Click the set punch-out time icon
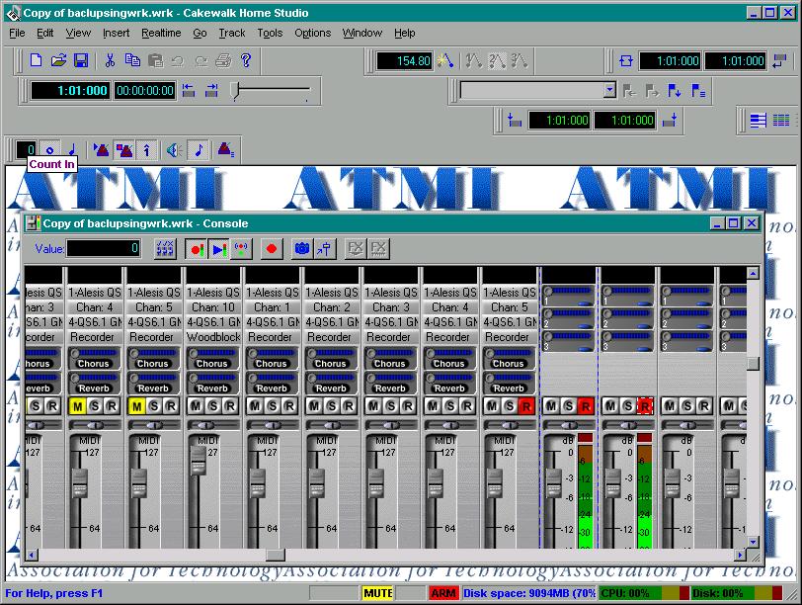 tap(670, 121)
